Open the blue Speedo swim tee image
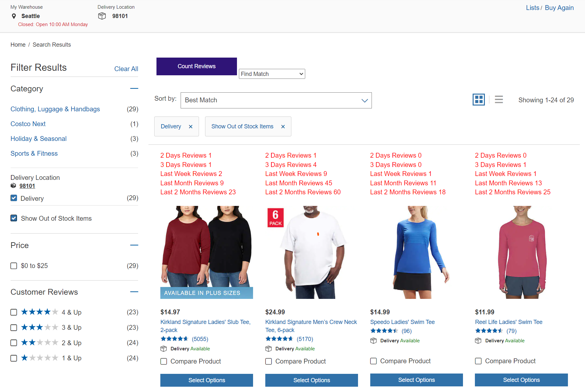The image size is (585, 388). [x=417, y=252]
